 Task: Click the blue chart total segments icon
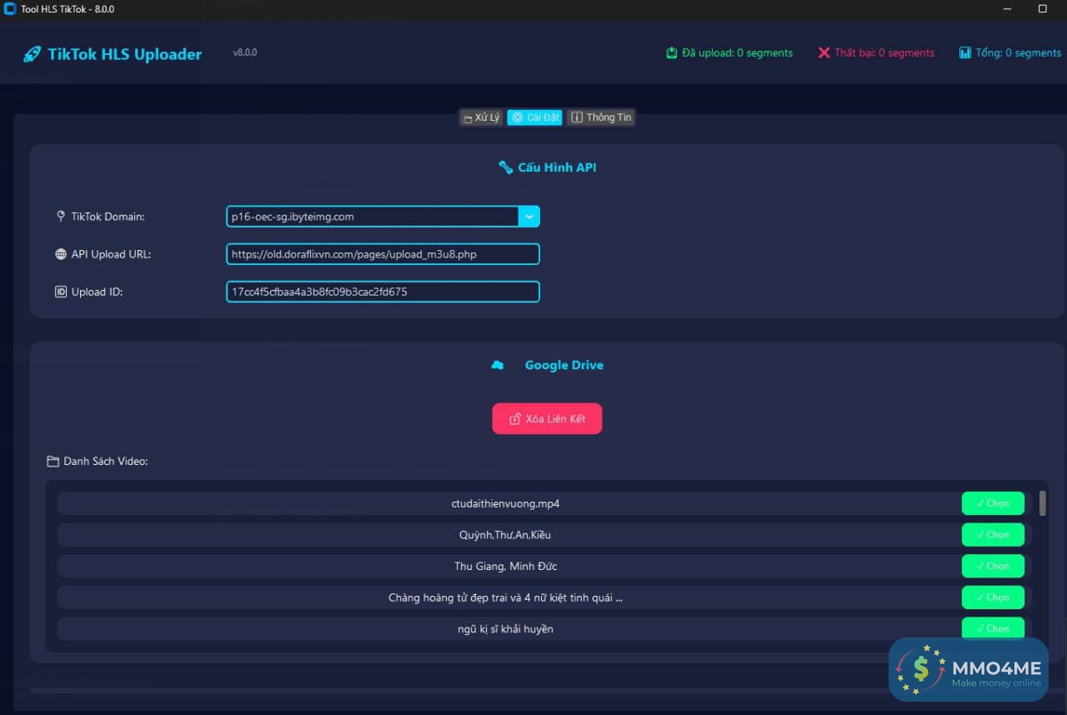point(965,52)
